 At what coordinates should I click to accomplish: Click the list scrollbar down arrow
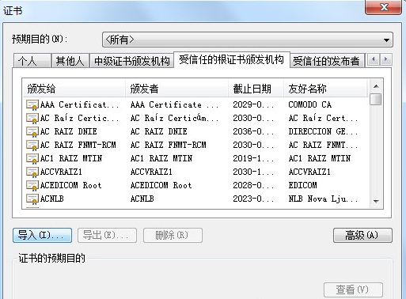pos(376,201)
